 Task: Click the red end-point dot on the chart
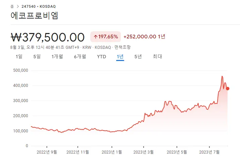tap(228, 89)
